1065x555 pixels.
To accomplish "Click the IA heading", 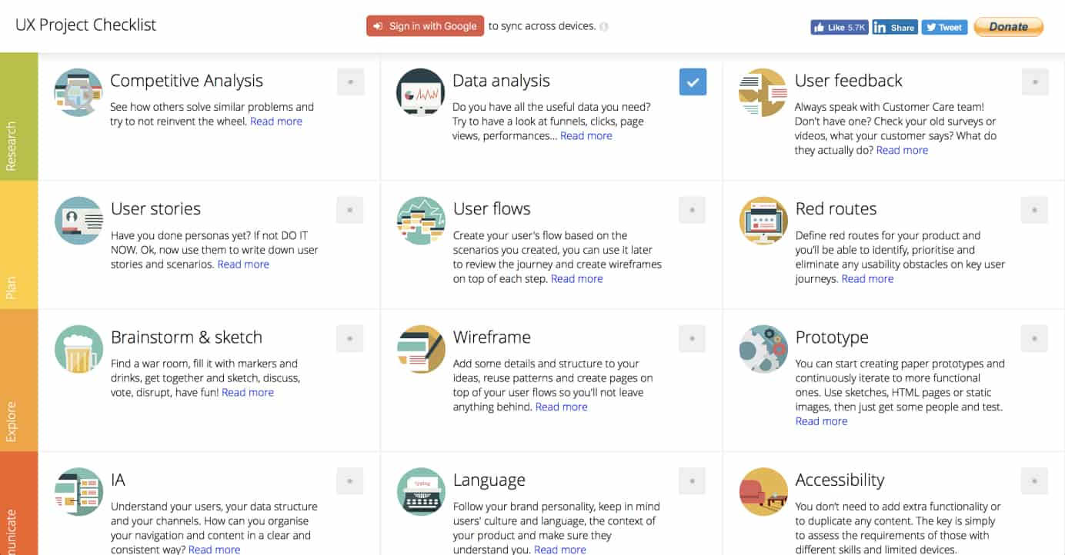I will pyautogui.click(x=118, y=480).
